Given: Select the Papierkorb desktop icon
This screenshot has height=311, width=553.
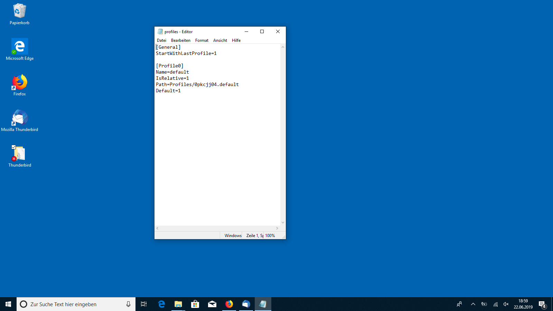Looking at the screenshot, I should pyautogui.click(x=19, y=14).
